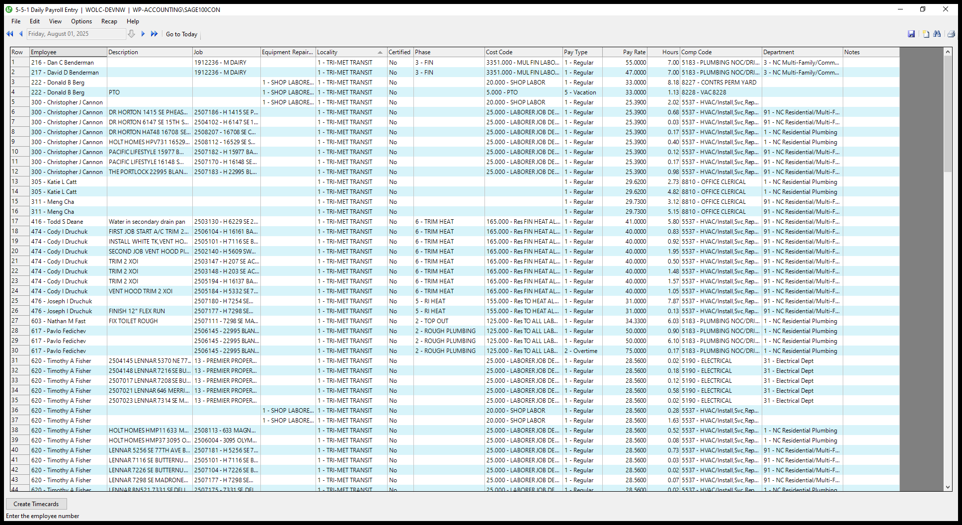
Task: Open Find using the binoculars icon
Action: tap(937, 34)
